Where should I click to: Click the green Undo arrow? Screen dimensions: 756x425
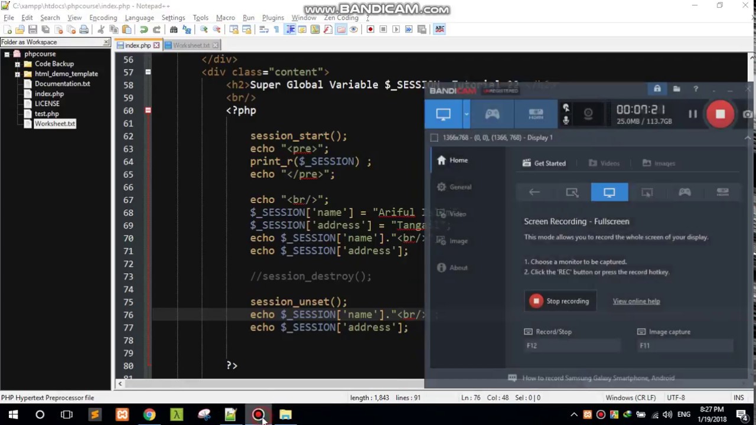coord(144,30)
